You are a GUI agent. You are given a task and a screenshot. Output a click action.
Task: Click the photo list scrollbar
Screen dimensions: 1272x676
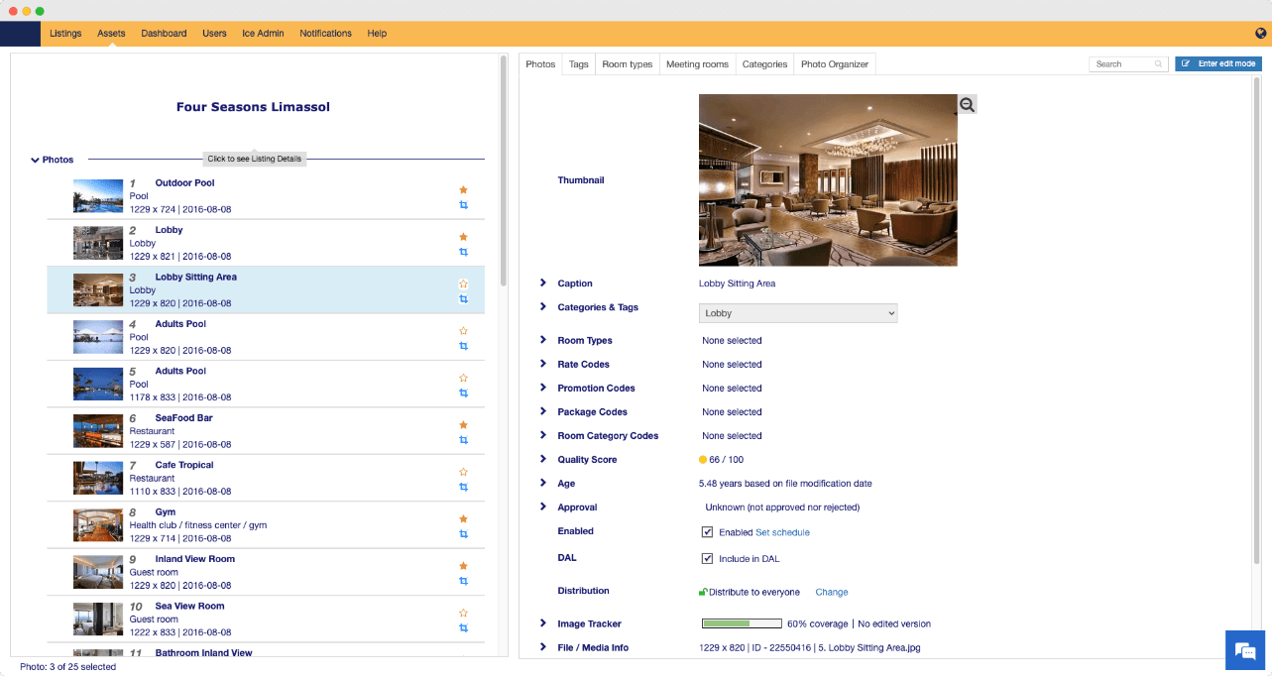tap(504, 170)
